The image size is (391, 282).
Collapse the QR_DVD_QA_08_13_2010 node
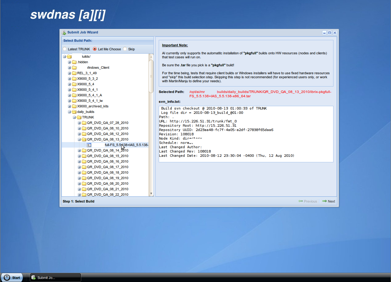tap(79, 139)
